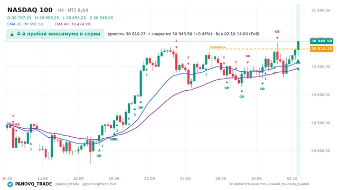Click the 30.09 date axis label

(x=256, y=178)
